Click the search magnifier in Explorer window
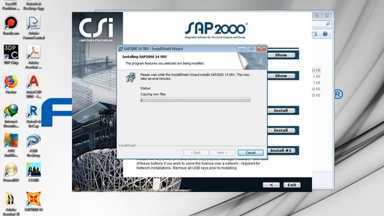 (328, 24)
